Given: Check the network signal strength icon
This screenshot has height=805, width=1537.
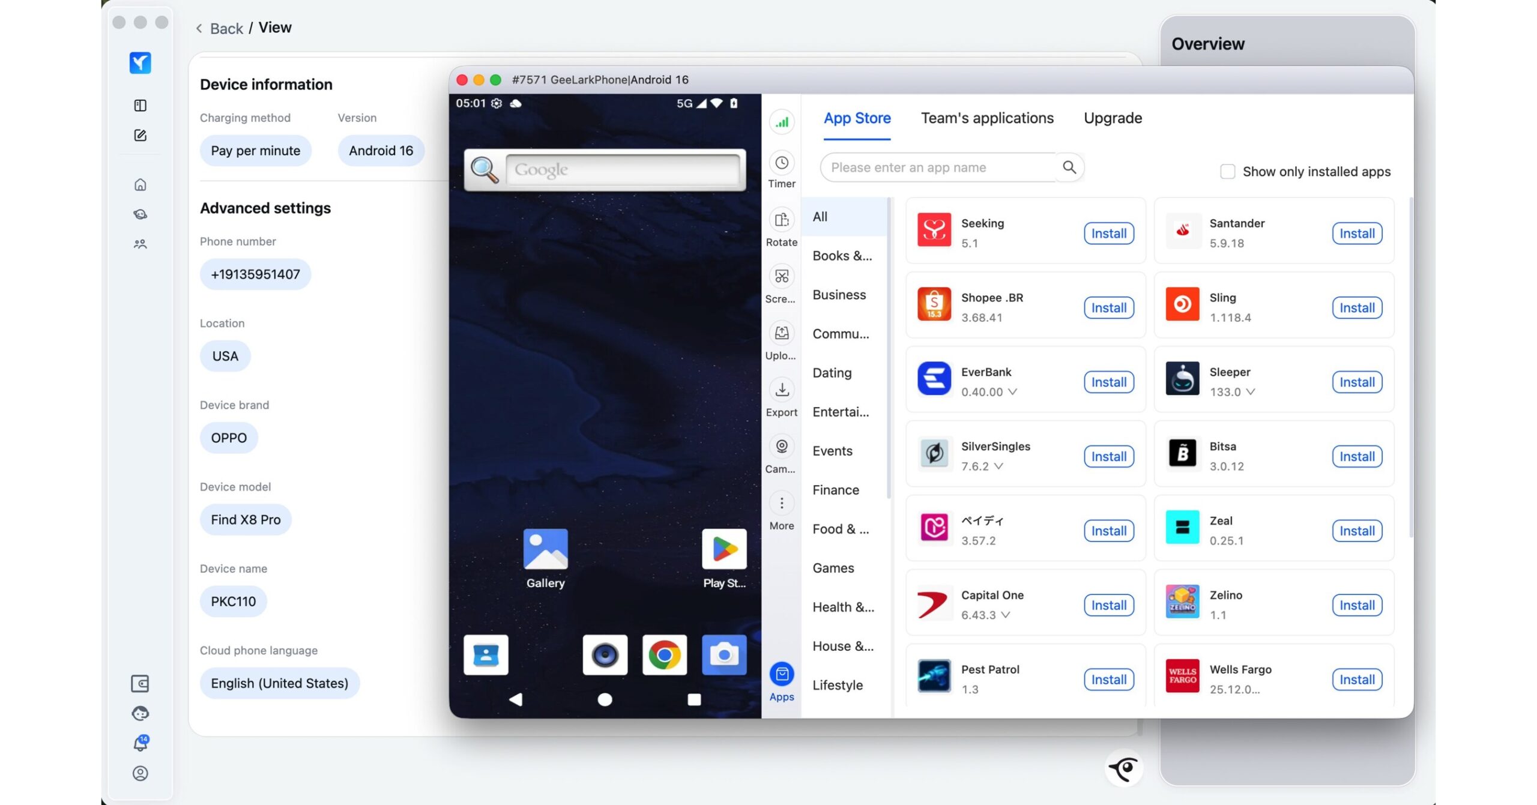Looking at the screenshot, I should [x=782, y=122].
